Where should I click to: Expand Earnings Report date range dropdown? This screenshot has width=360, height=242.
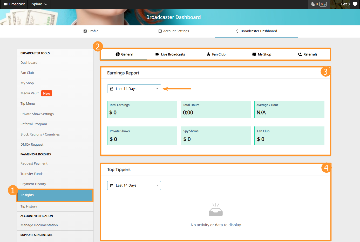134,89
